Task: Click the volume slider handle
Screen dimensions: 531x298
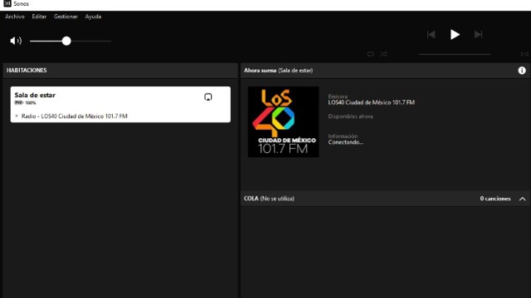Action: [x=66, y=41]
